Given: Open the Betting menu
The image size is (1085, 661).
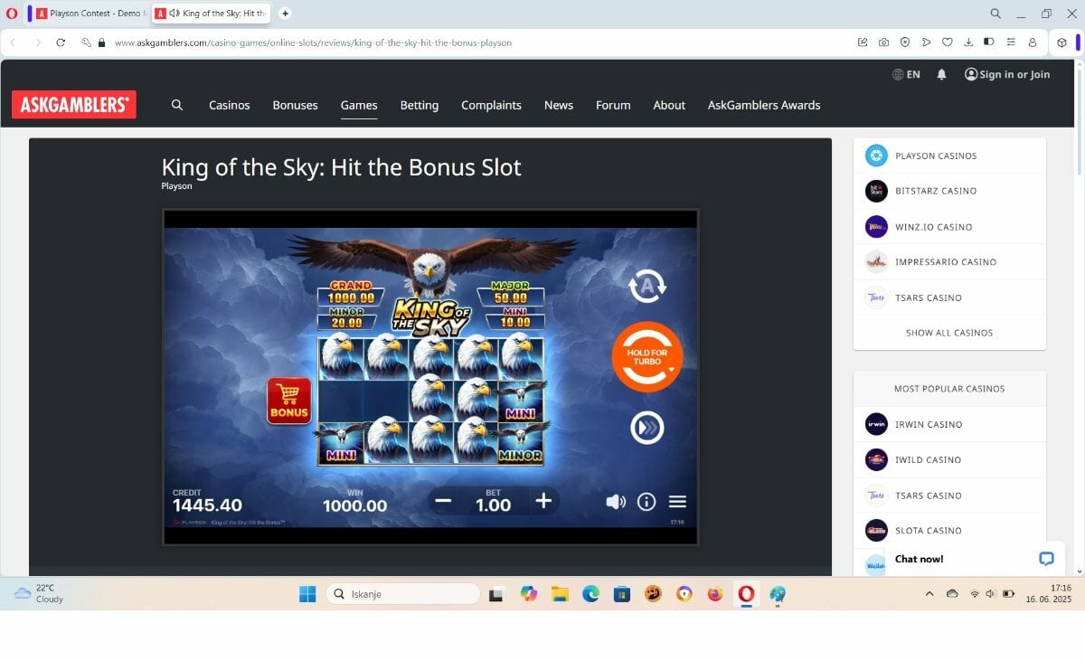Looking at the screenshot, I should 420,105.
